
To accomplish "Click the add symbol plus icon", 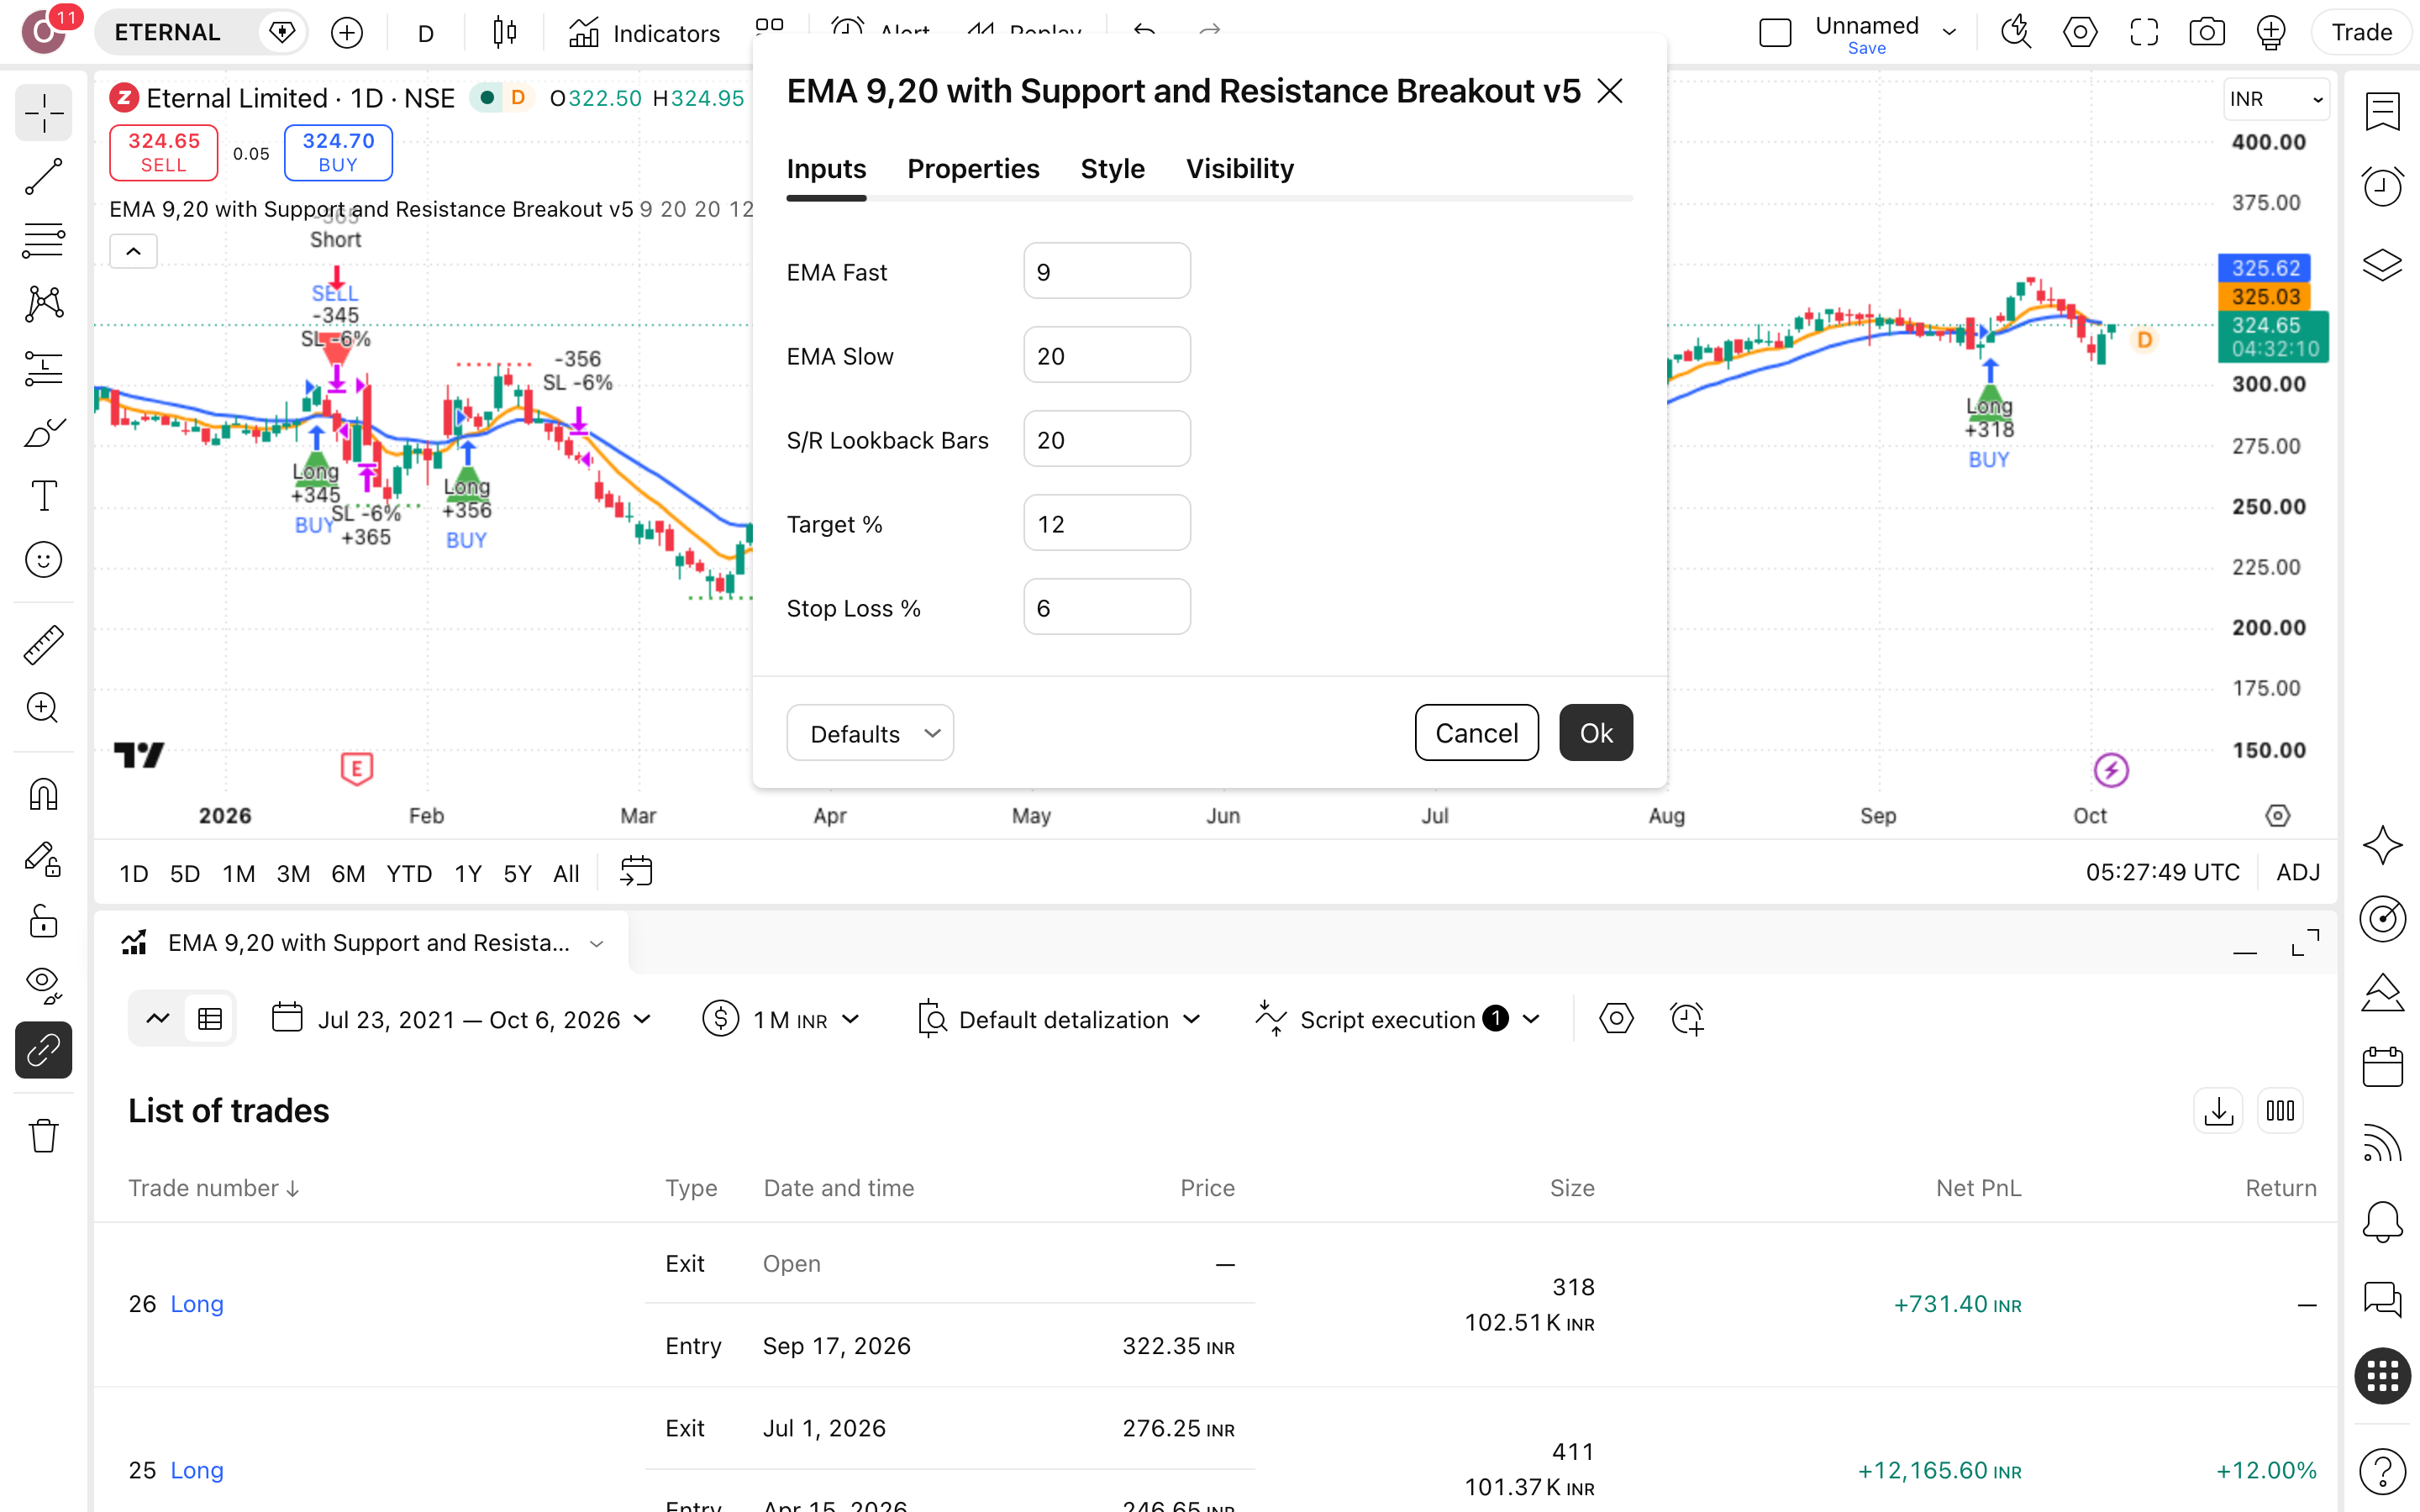I will 347,33.
